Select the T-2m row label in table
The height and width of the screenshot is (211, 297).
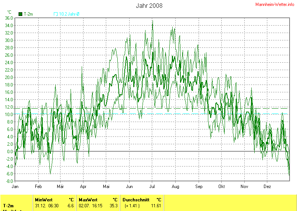9,205
